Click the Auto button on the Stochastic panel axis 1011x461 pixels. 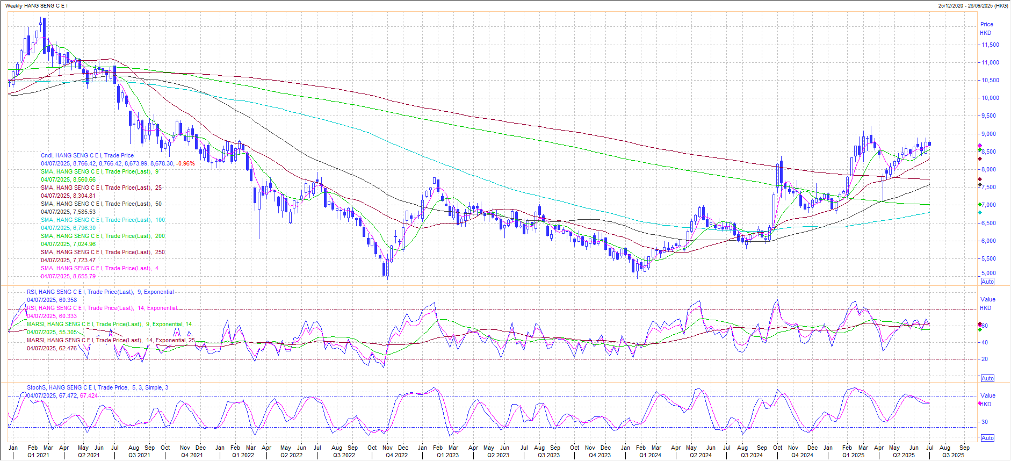tap(987, 438)
